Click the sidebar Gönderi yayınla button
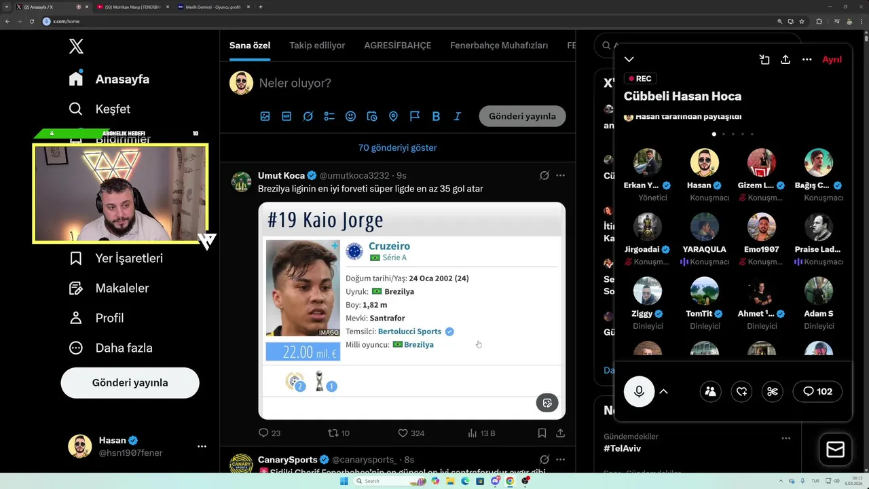This screenshot has width=869, height=489. (x=130, y=382)
